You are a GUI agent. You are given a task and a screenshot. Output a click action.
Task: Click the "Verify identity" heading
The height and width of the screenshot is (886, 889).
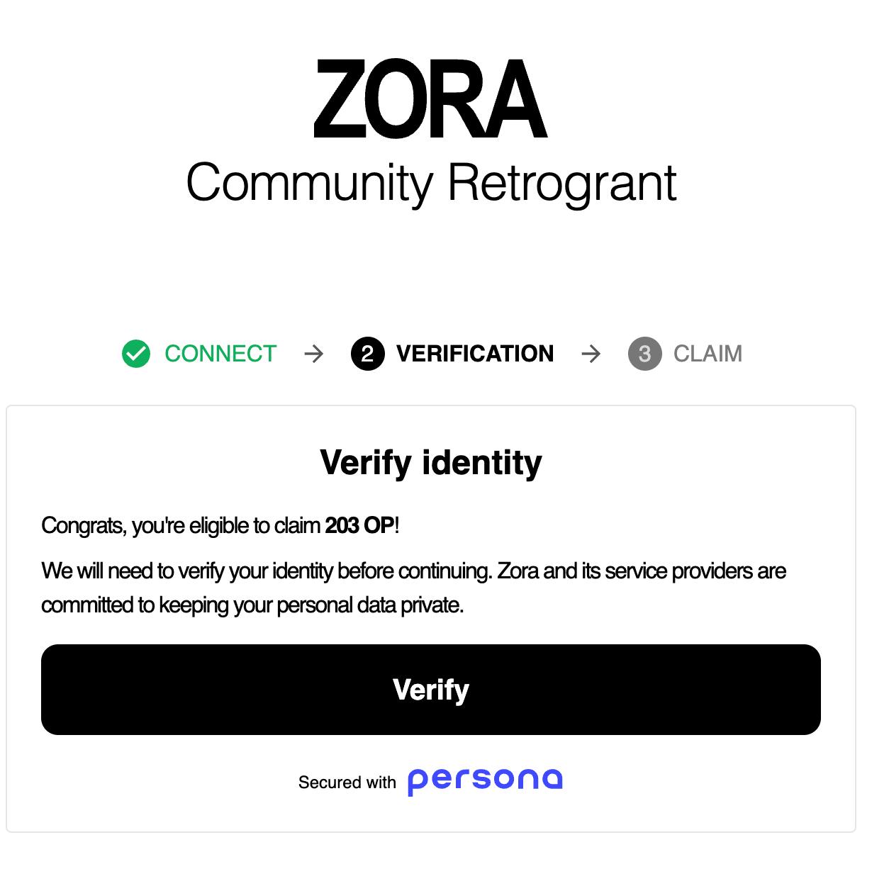431,463
